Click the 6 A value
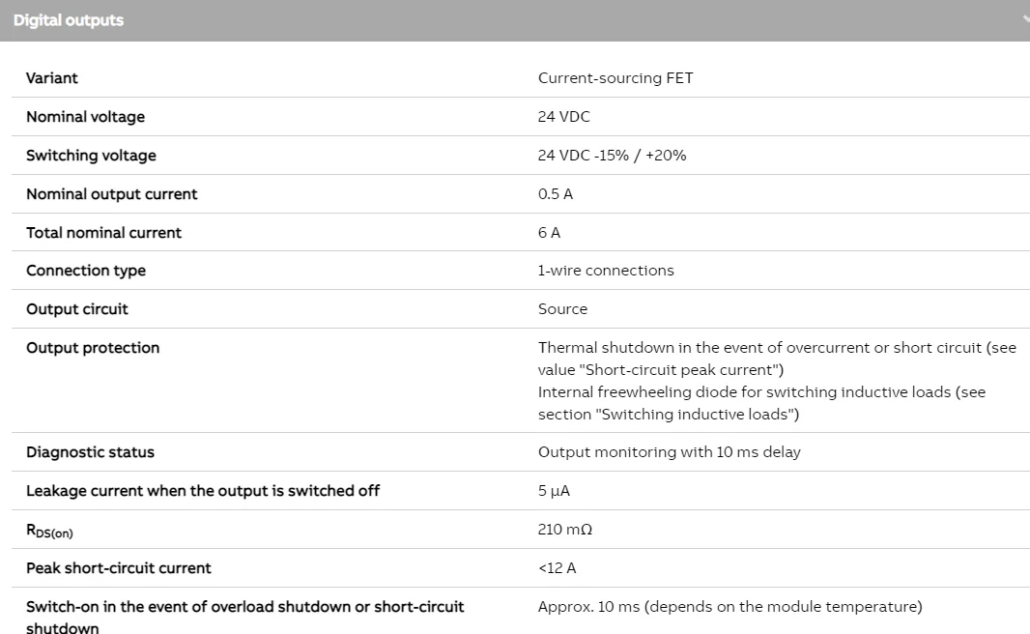Image resolution: width=1030 pixels, height=634 pixels. click(549, 233)
